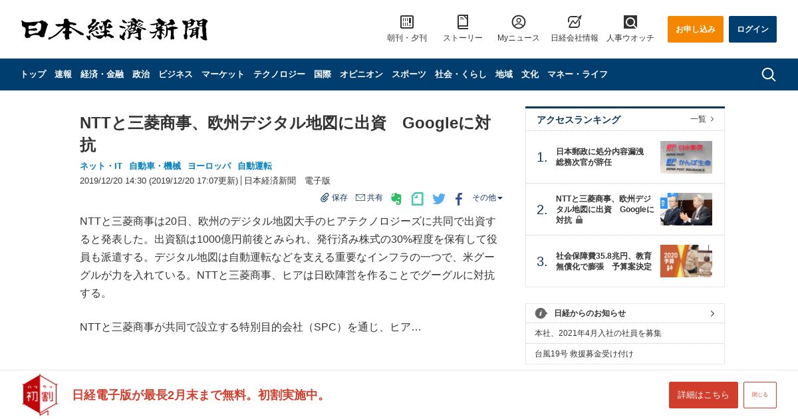Dismiss banner with 閉じる button

pyautogui.click(x=760, y=395)
